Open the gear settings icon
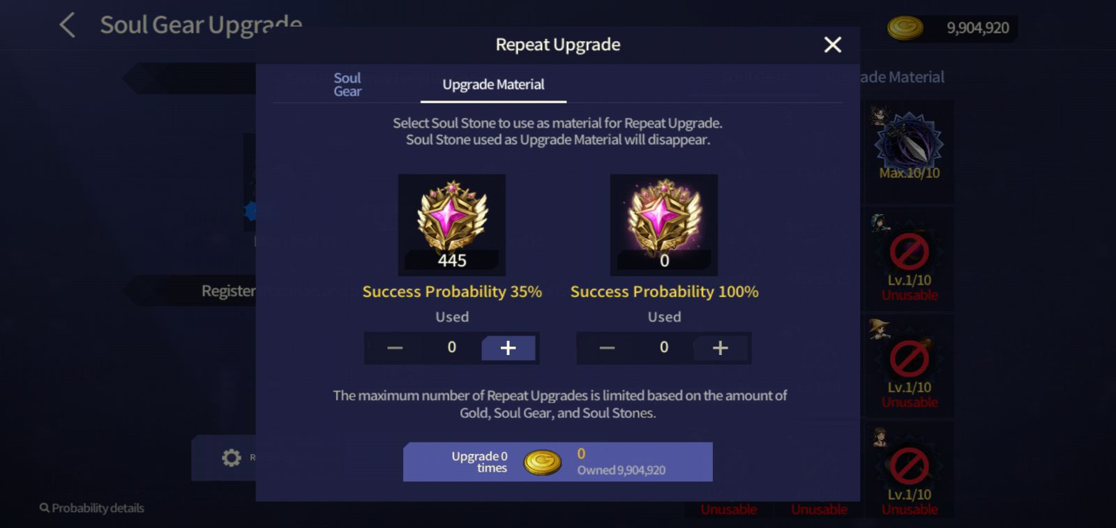The width and height of the screenshot is (1116, 528). pyautogui.click(x=231, y=458)
